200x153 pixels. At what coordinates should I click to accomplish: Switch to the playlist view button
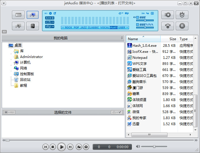(18, 15)
